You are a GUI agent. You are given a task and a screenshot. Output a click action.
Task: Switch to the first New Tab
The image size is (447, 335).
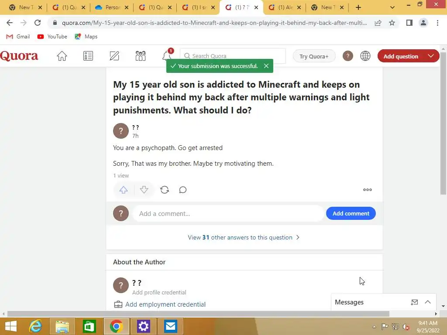coord(25,7)
